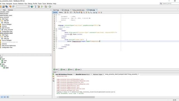Click the Build Project hammer icon

click(x=36, y=6)
